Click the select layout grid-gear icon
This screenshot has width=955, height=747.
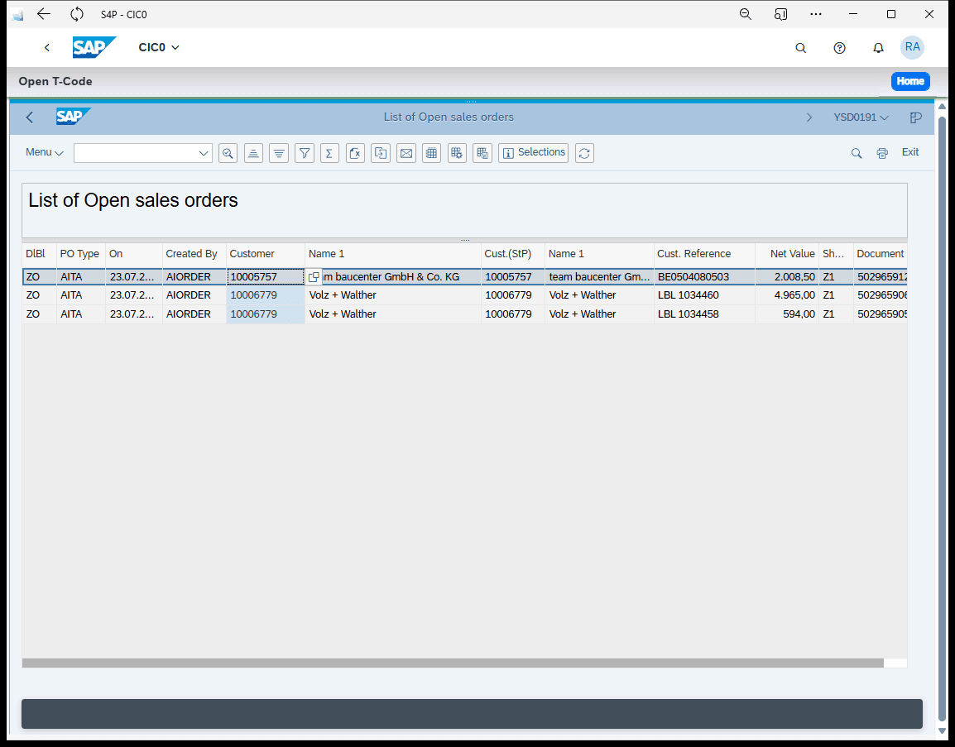coord(457,153)
